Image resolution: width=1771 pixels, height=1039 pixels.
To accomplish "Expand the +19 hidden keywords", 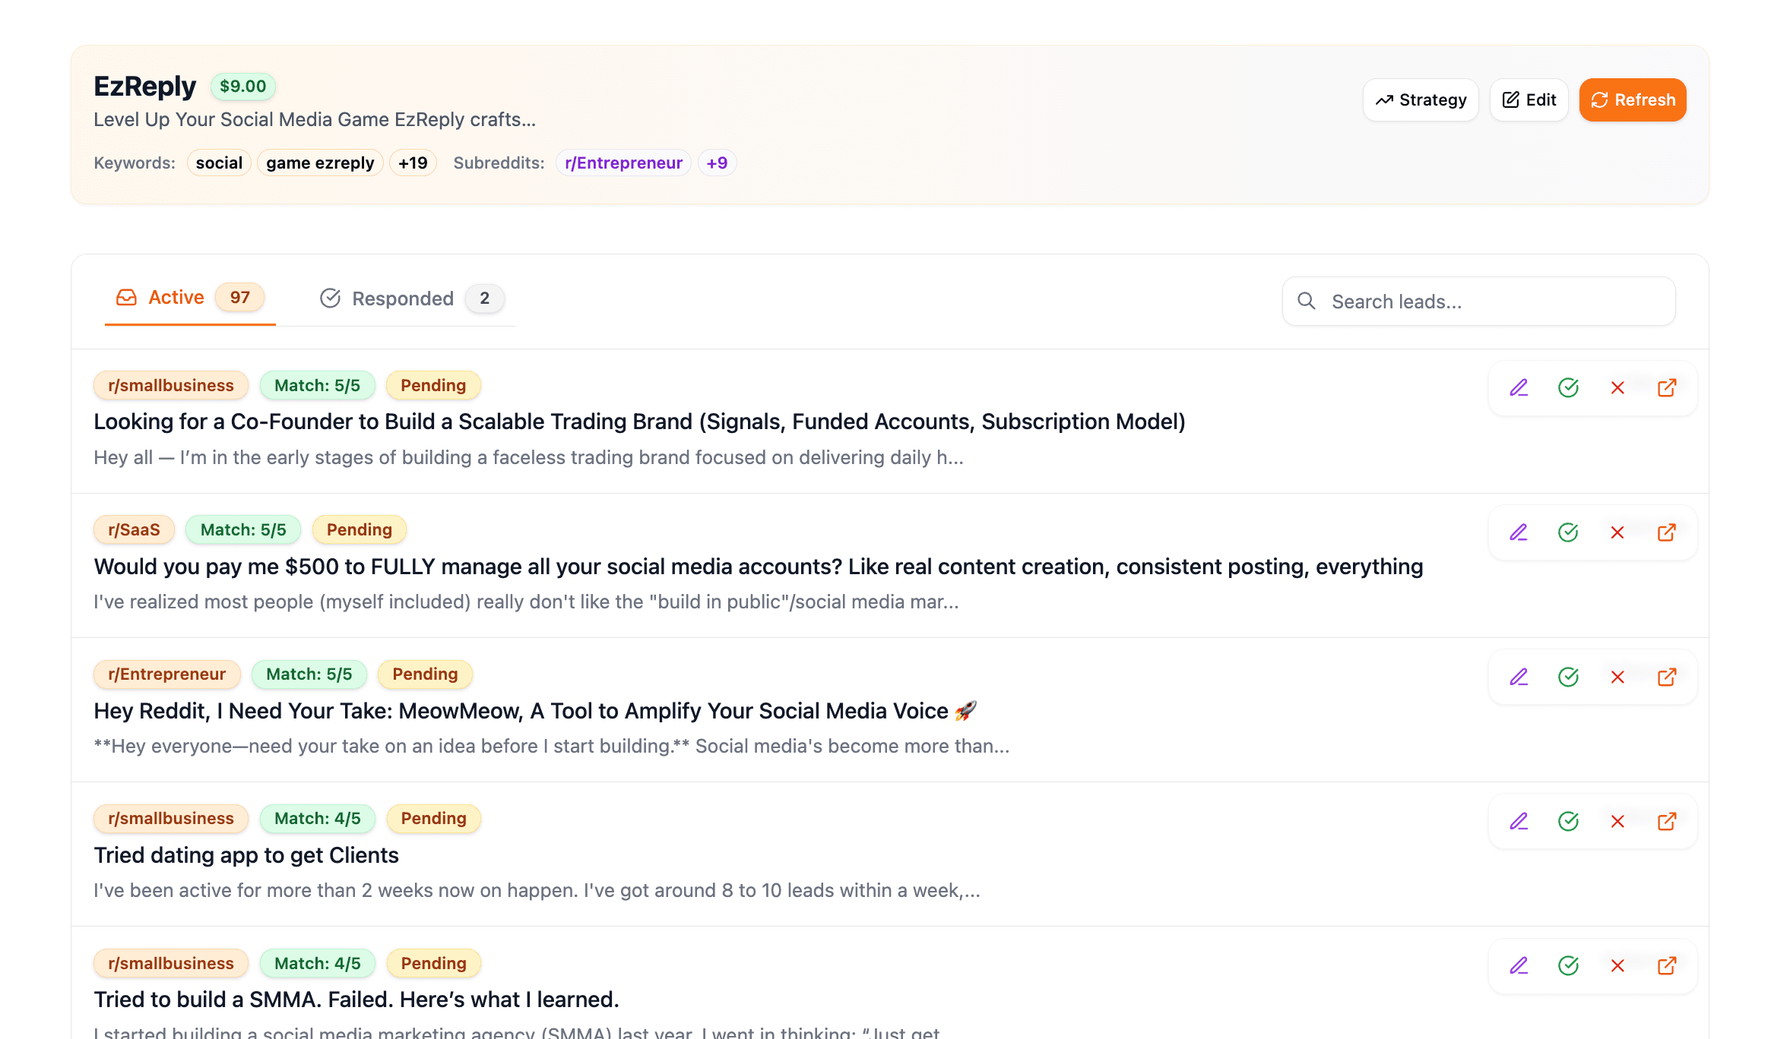I will point(413,162).
